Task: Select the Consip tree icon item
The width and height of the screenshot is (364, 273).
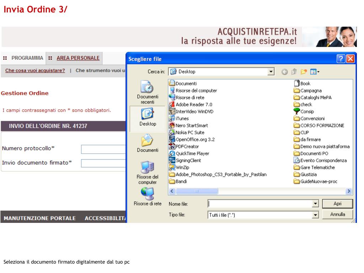Action: coord(304,111)
